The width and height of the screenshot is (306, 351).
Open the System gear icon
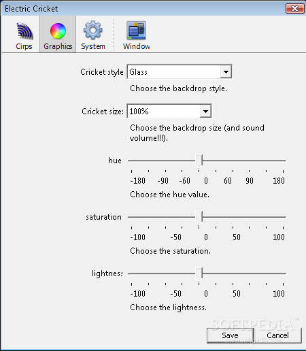point(93,30)
